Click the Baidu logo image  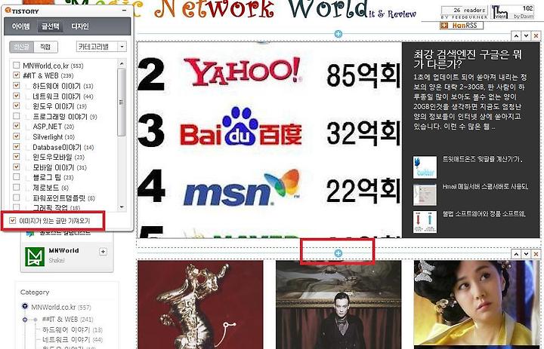pyautogui.click(x=241, y=127)
